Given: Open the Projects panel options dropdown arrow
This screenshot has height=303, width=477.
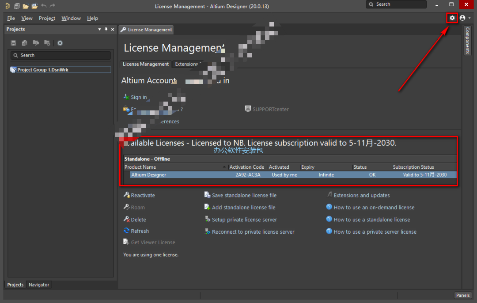Looking at the screenshot, I should tap(99, 30).
